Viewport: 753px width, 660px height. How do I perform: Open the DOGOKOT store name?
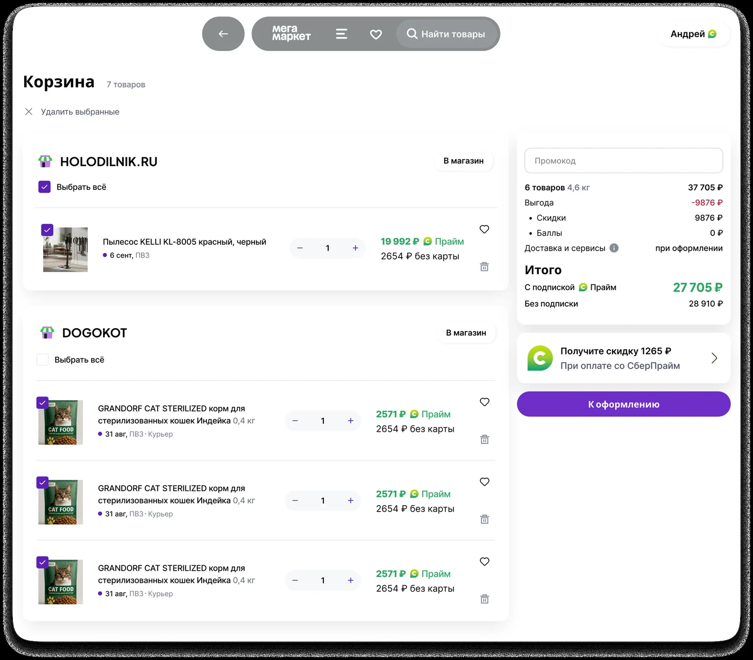coord(95,333)
